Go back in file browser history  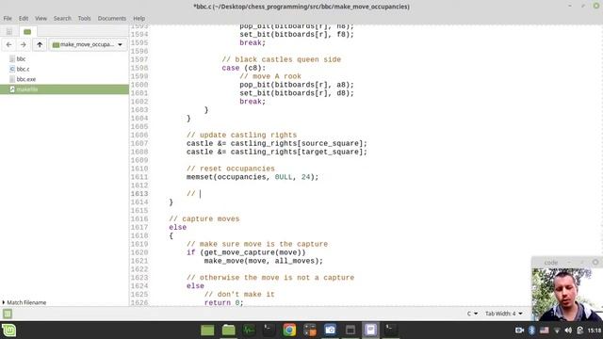click(8, 44)
